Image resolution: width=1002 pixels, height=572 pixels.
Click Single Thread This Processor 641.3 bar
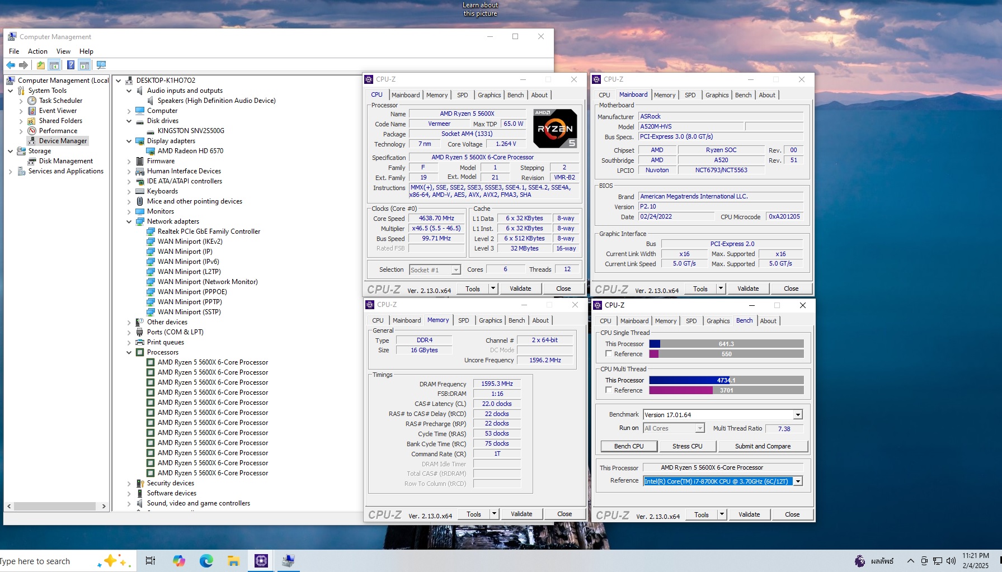pyautogui.click(x=726, y=344)
